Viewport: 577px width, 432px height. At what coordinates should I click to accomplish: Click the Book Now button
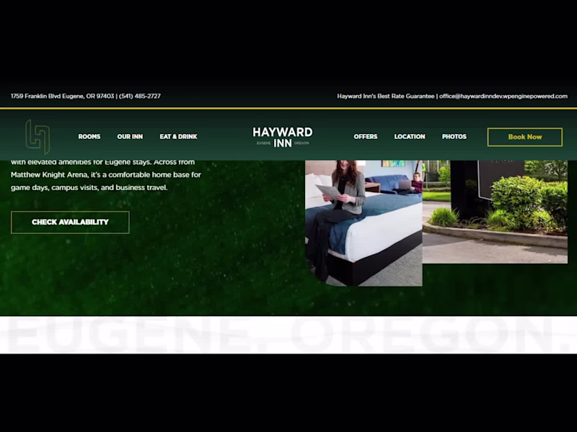pyautogui.click(x=525, y=137)
